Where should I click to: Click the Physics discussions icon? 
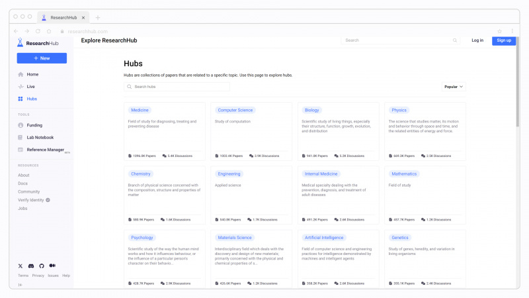click(x=423, y=156)
